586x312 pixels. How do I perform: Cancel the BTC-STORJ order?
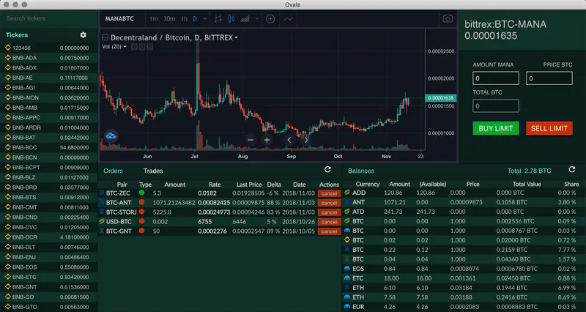pos(329,212)
